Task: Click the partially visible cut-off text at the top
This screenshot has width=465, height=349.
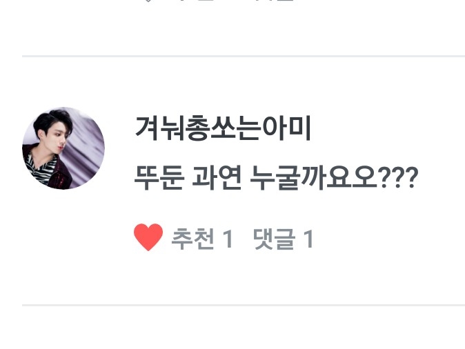Action: [x=219, y=1]
